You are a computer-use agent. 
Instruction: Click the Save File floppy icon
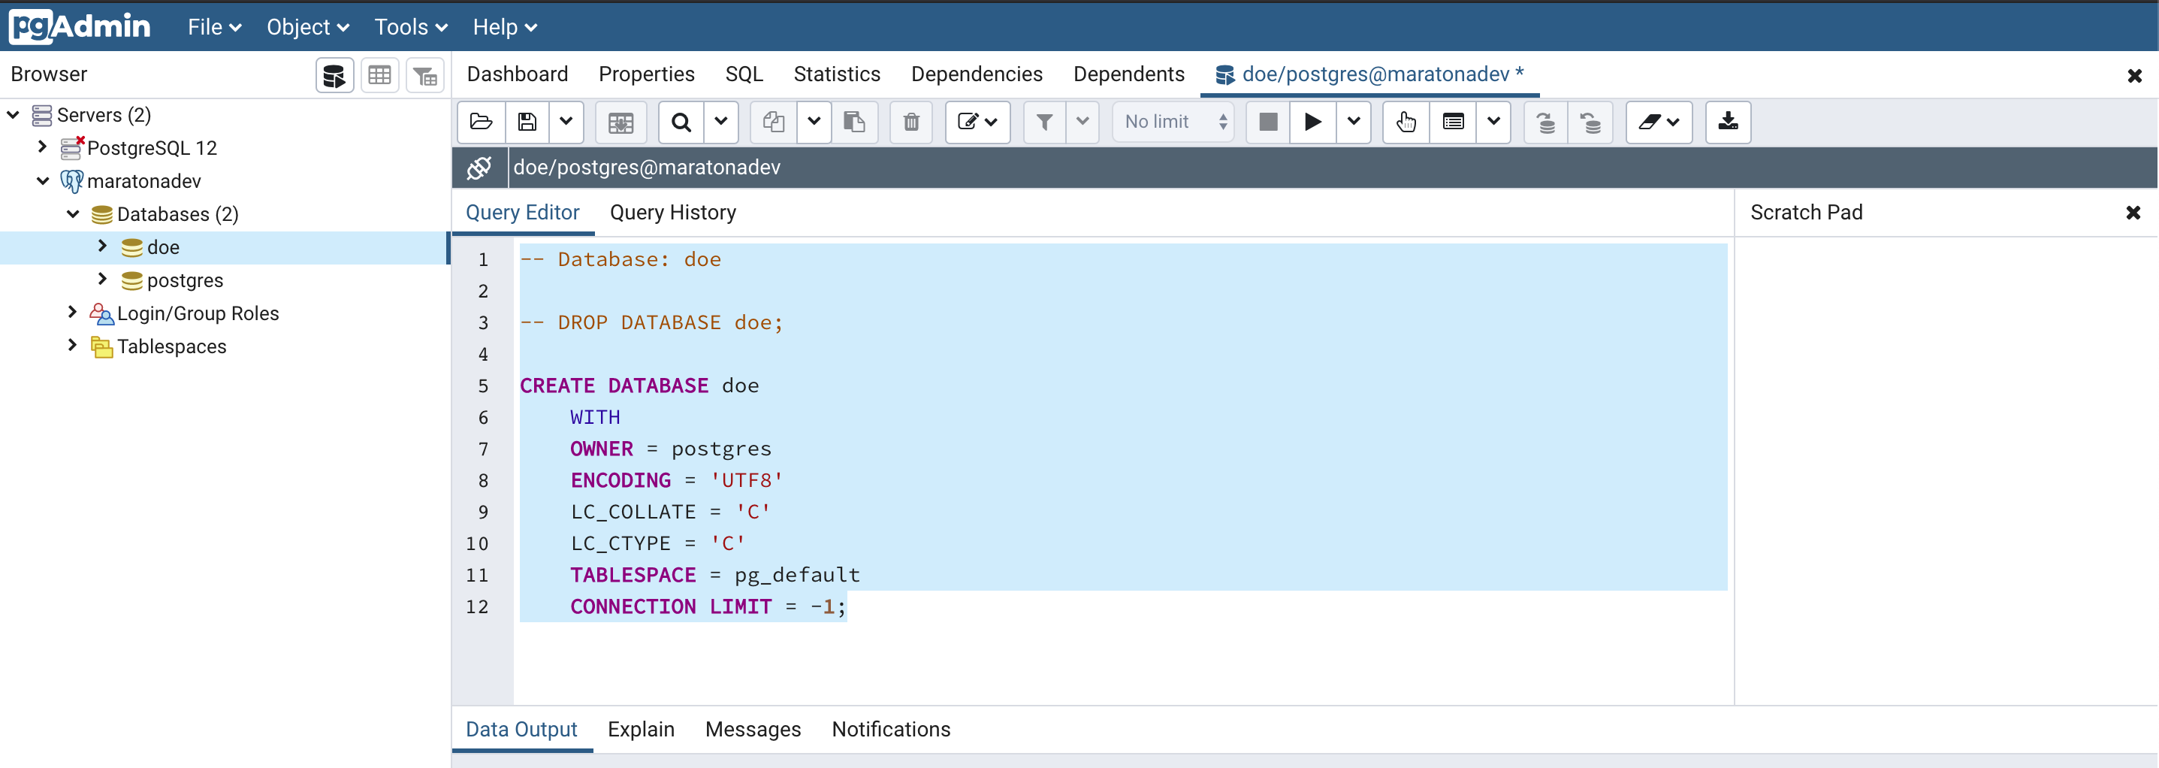(527, 122)
